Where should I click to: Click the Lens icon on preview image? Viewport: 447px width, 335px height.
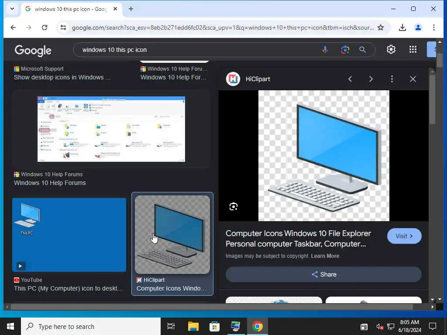234,206
